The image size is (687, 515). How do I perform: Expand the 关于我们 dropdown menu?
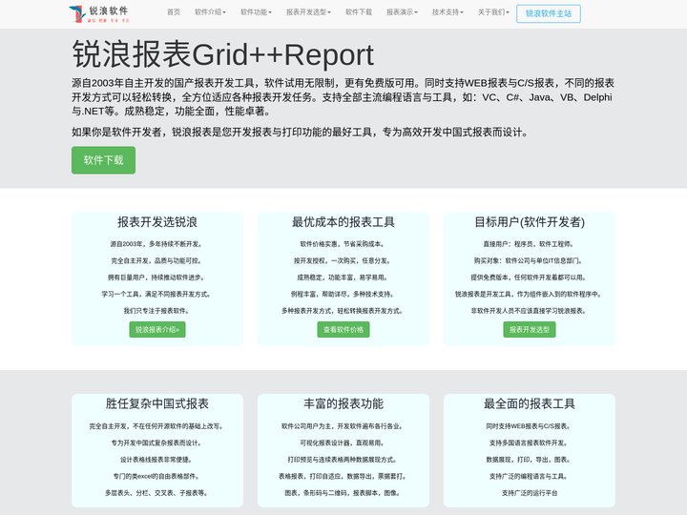(493, 12)
